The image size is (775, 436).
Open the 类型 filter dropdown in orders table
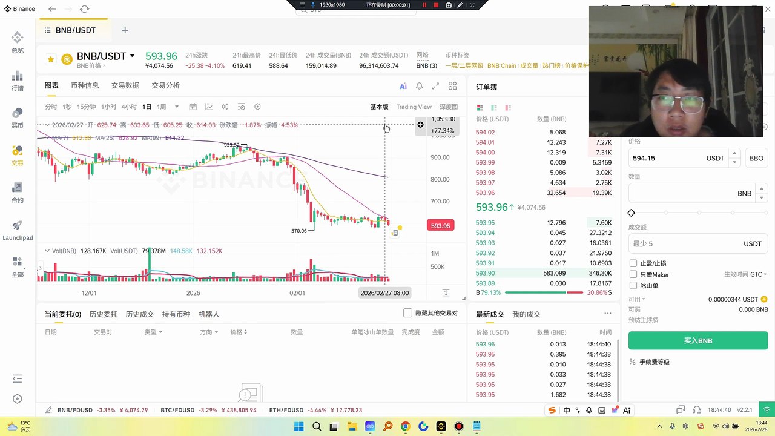(x=153, y=332)
